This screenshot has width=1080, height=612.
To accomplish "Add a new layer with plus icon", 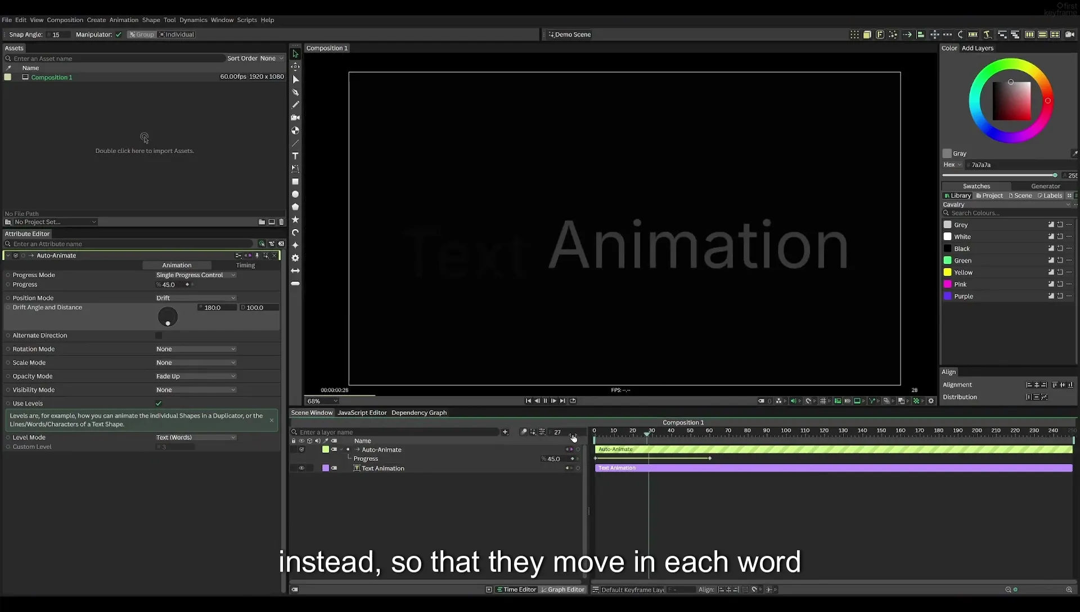I will pyautogui.click(x=505, y=432).
